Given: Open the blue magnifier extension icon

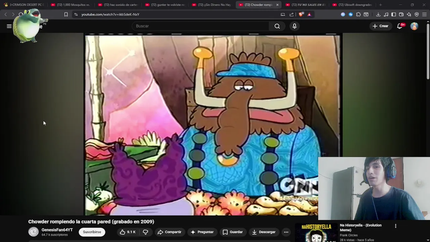Looking at the screenshot, I should coord(343,14).
